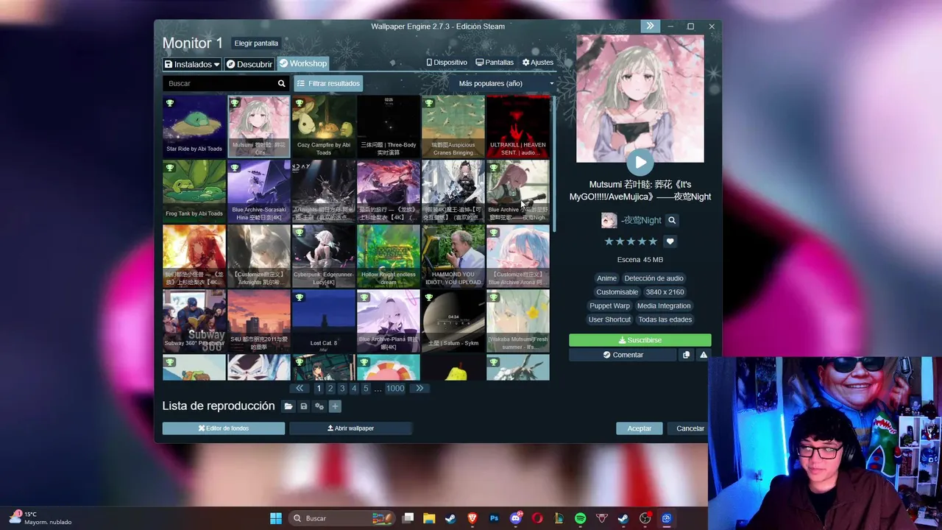The image size is (942, 530).
Task: Select the Lost Cat. 8 wallpaper
Action: 324,320
